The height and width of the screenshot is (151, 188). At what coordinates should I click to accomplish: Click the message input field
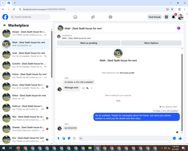click(125, 139)
